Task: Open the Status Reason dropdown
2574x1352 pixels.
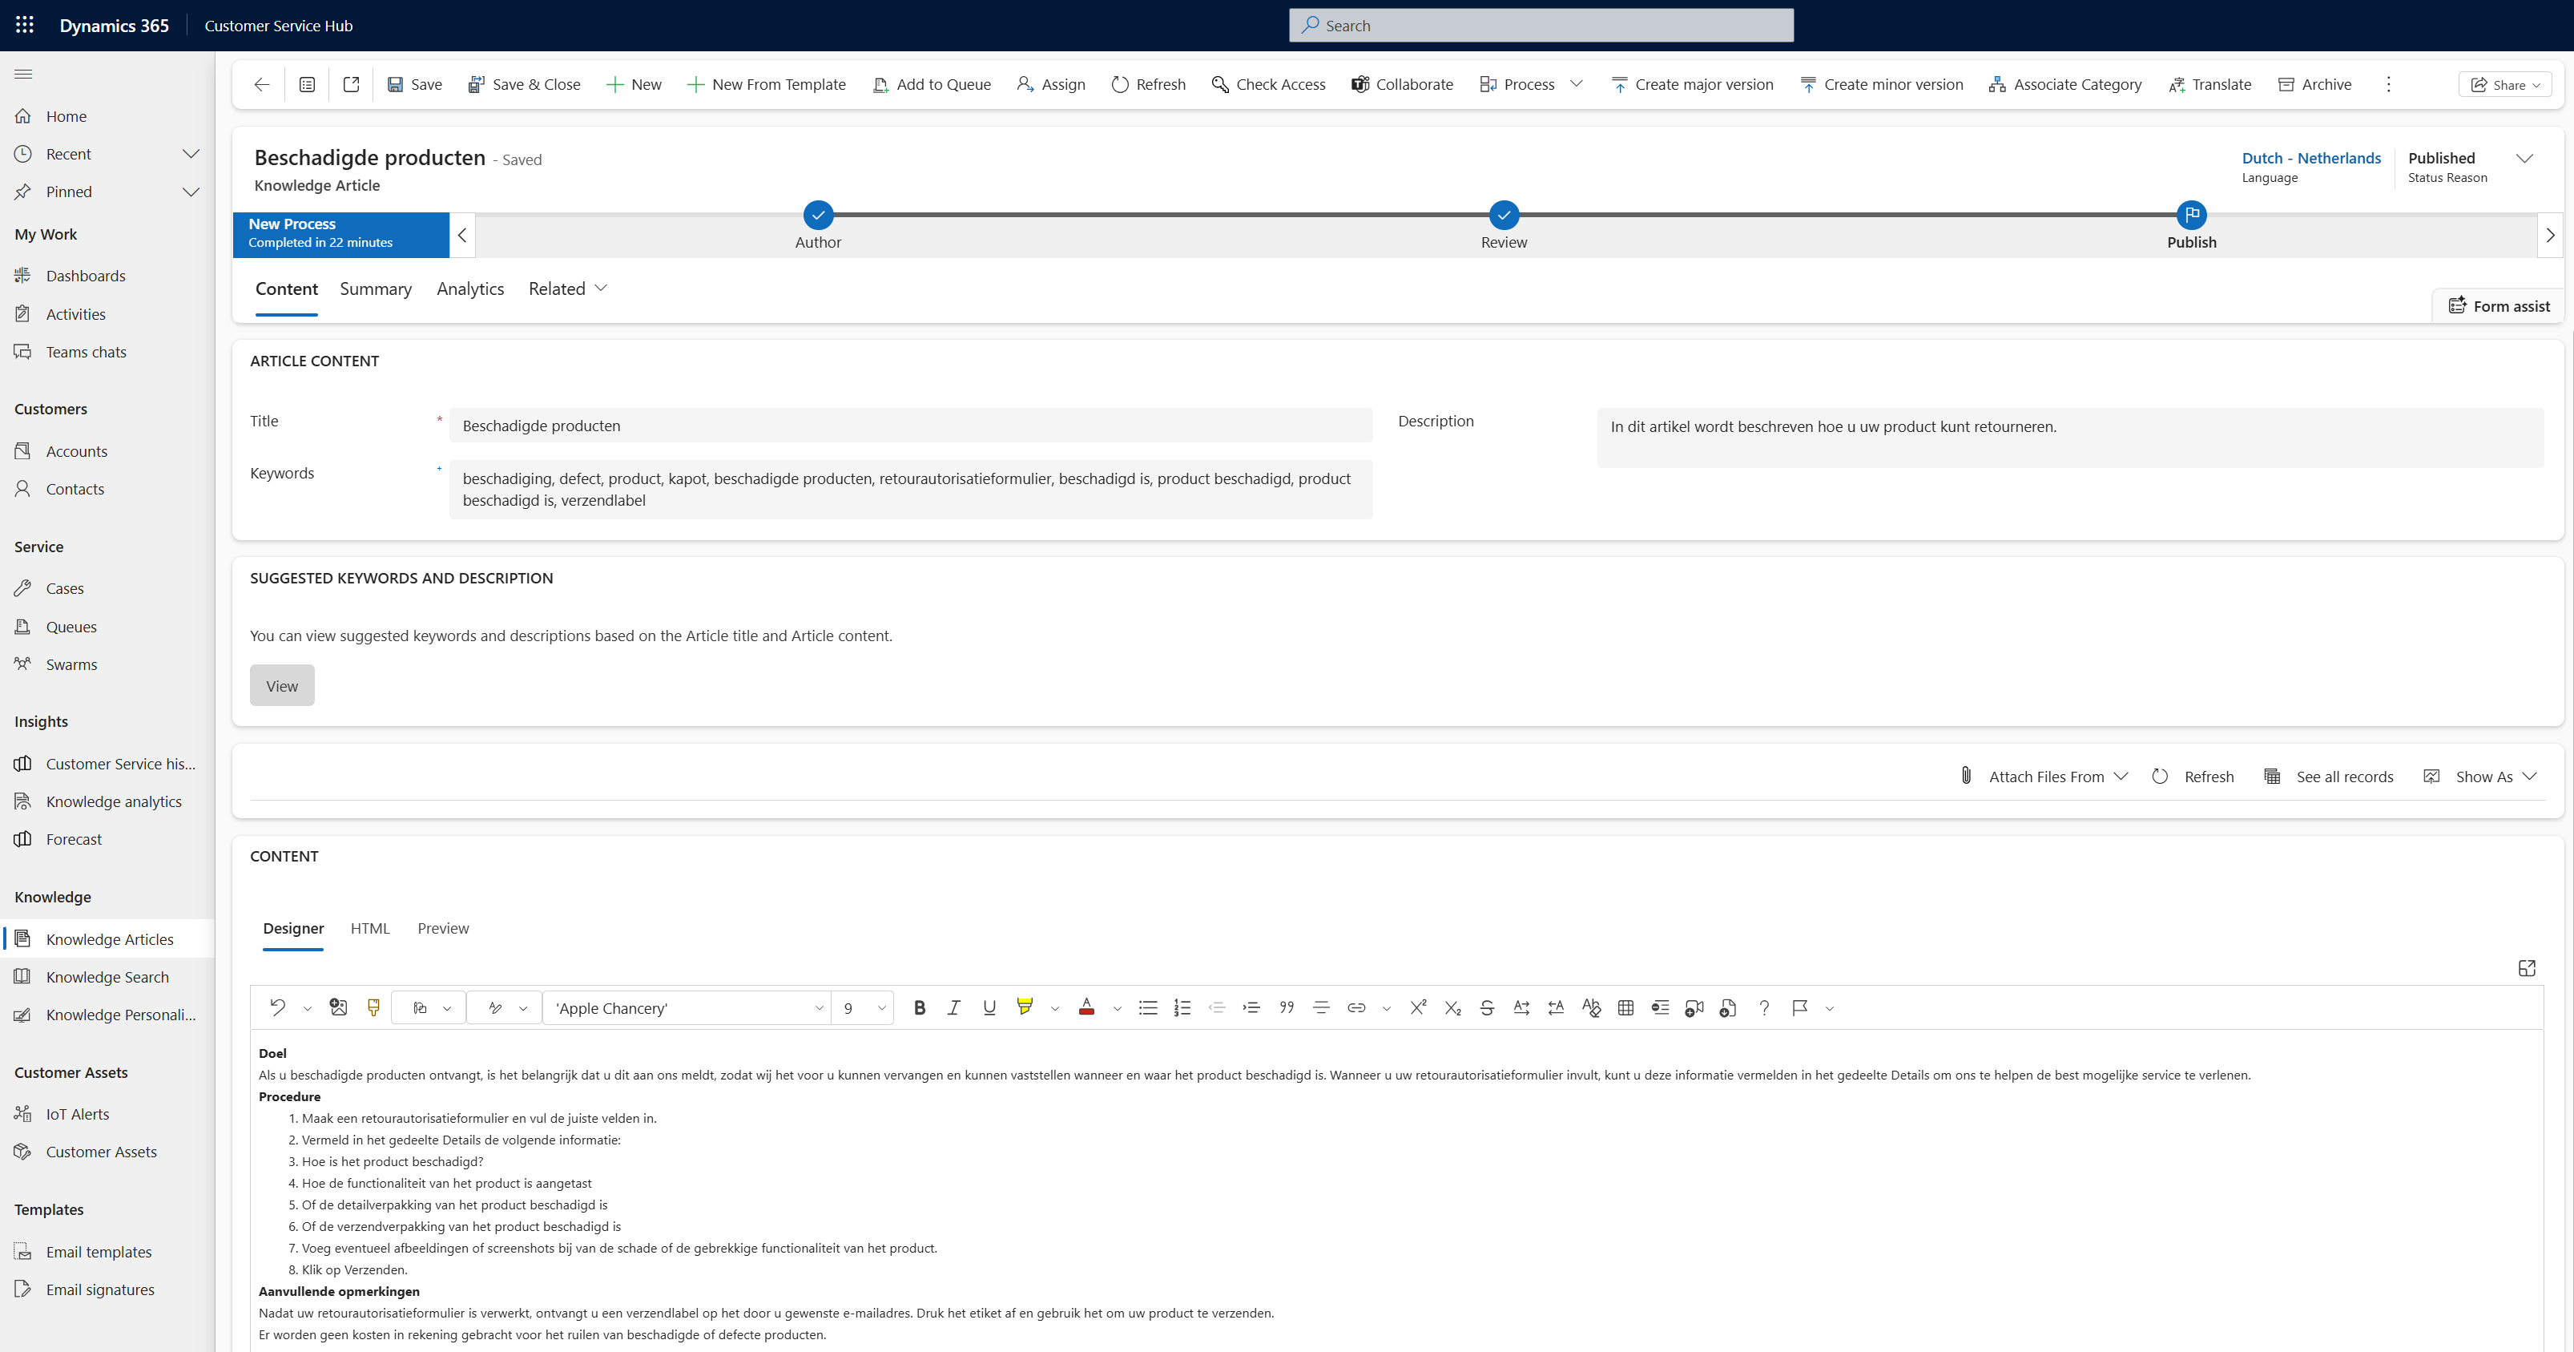Action: click(x=2527, y=158)
